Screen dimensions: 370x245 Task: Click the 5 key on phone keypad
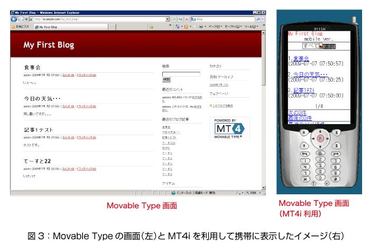coord(320,166)
